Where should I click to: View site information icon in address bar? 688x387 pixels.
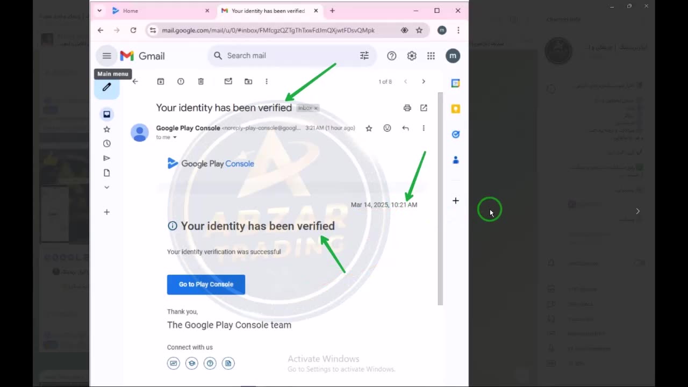pyautogui.click(x=153, y=31)
